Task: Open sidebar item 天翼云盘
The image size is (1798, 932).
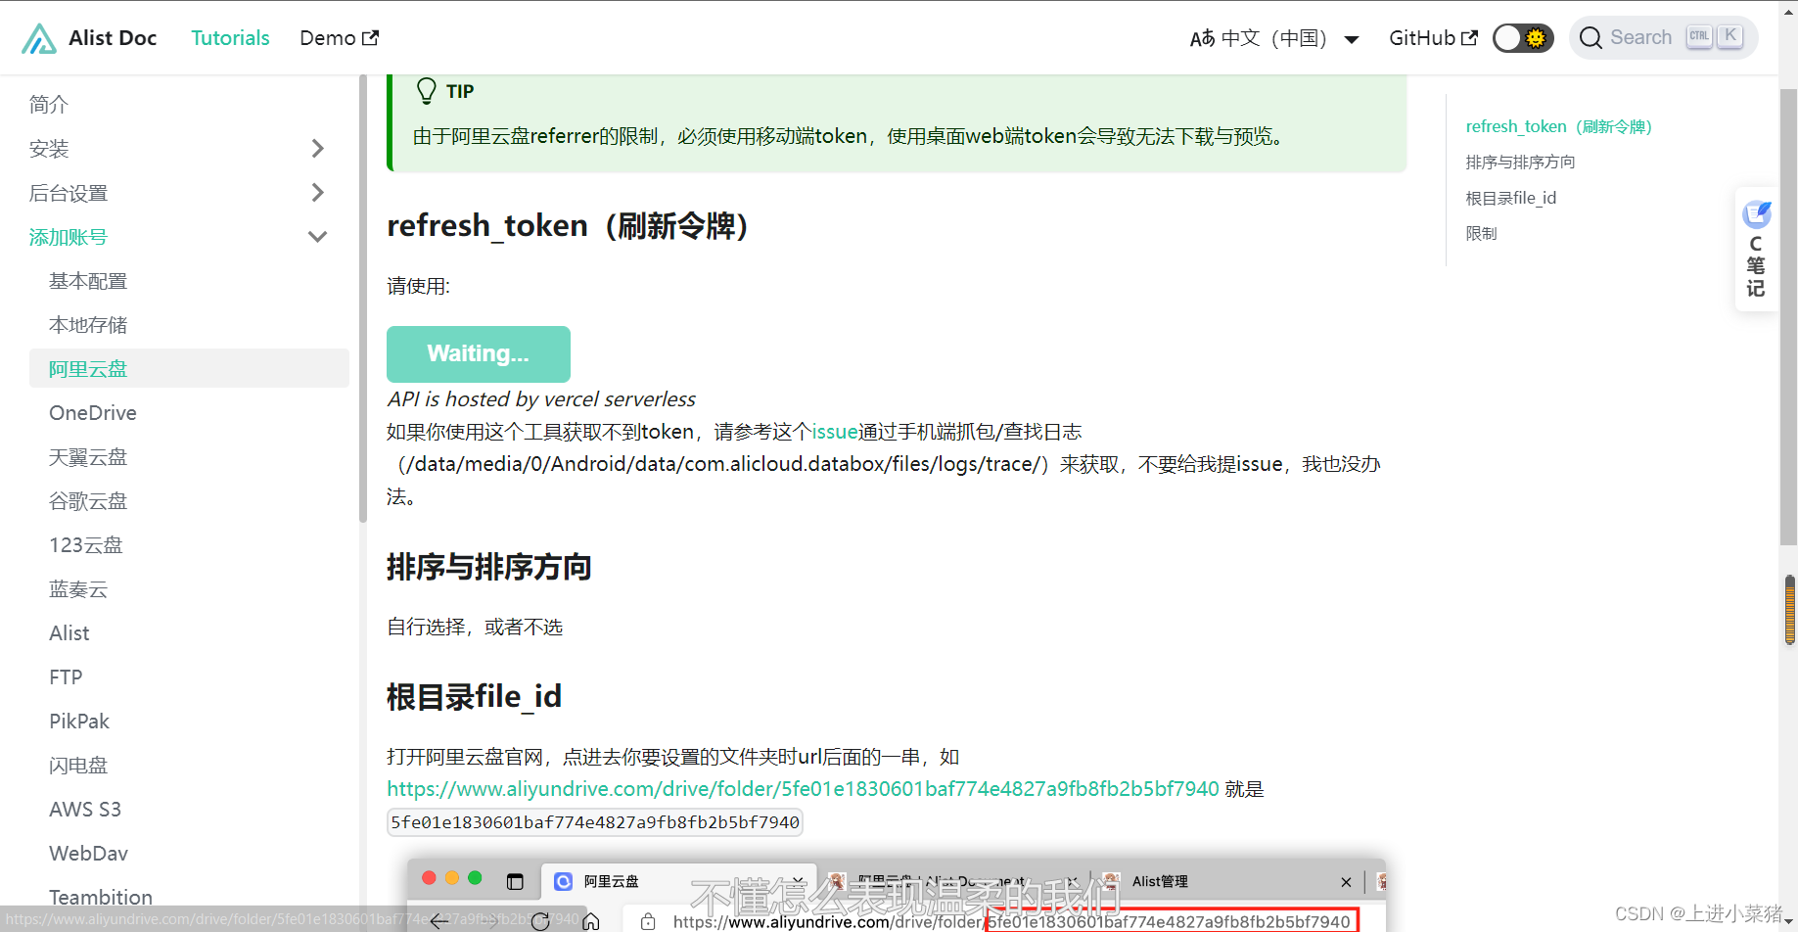Action: click(x=88, y=457)
